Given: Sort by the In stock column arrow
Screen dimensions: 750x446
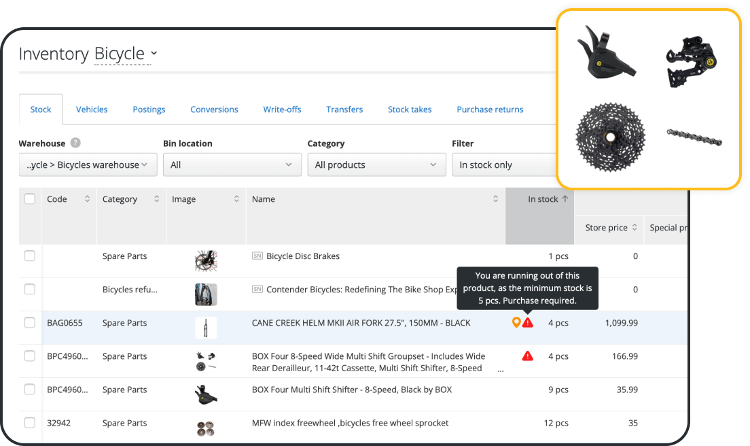Looking at the screenshot, I should pos(565,199).
